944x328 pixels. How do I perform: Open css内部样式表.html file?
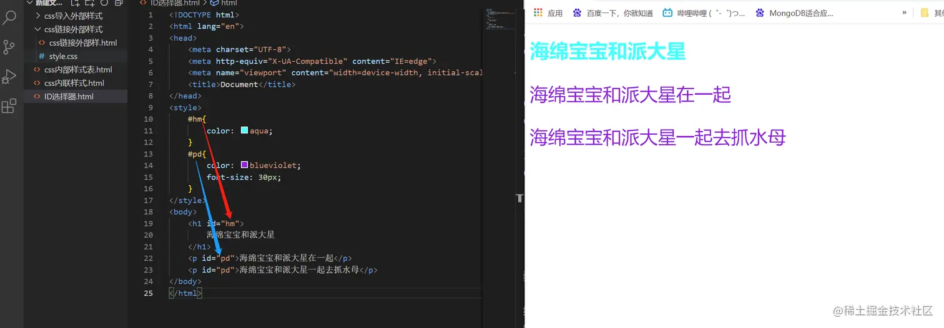[76, 69]
